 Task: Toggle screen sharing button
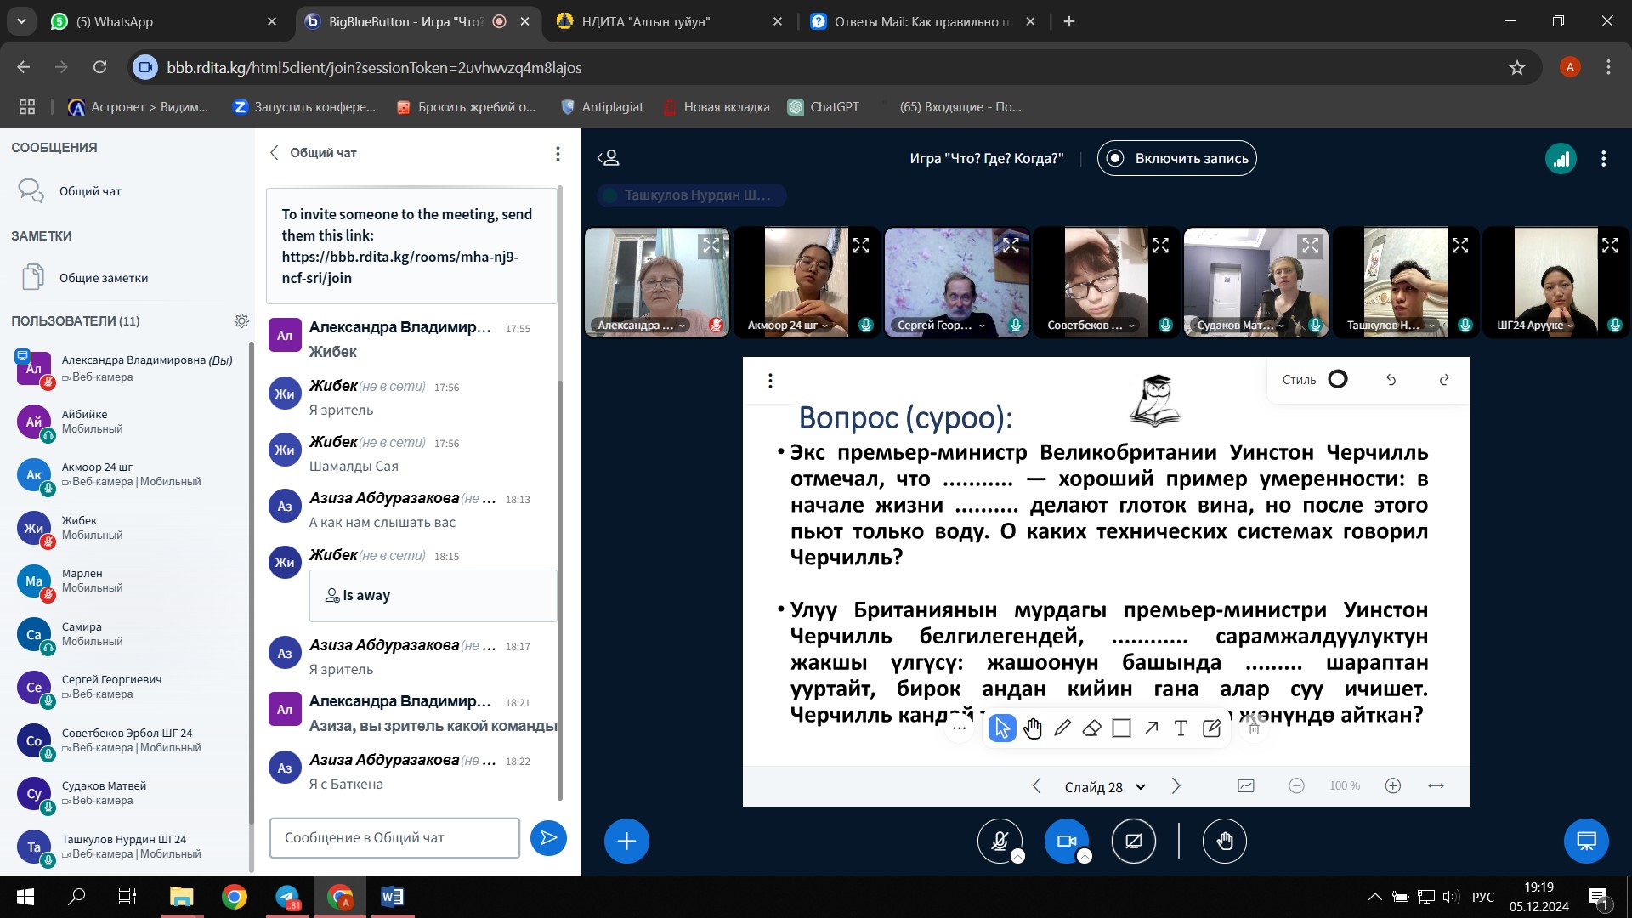click(x=1133, y=841)
